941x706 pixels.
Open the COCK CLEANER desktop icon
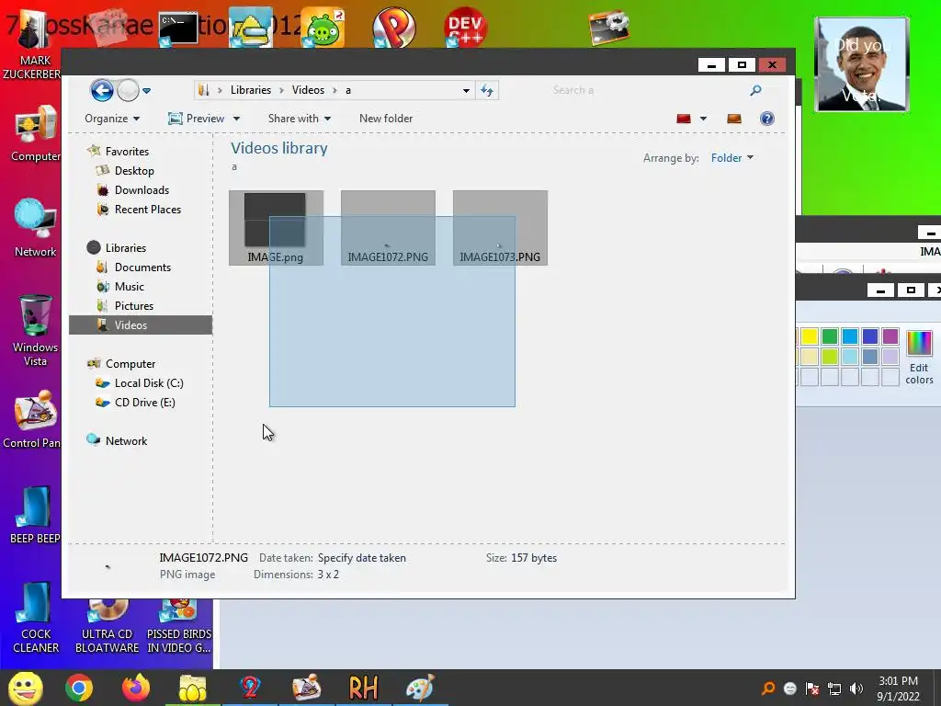point(36,618)
